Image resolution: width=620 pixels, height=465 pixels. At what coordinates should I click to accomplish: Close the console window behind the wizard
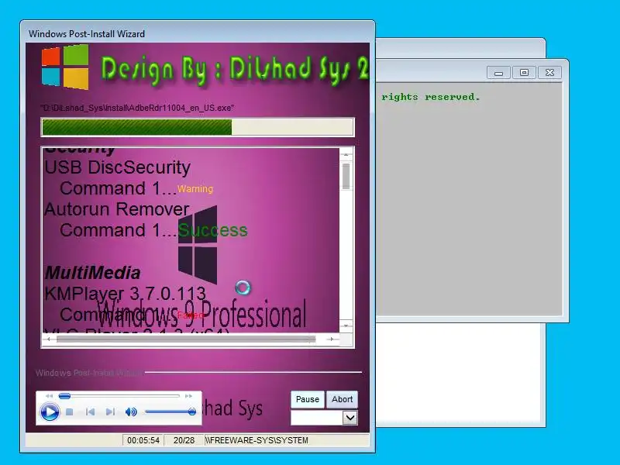(549, 73)
